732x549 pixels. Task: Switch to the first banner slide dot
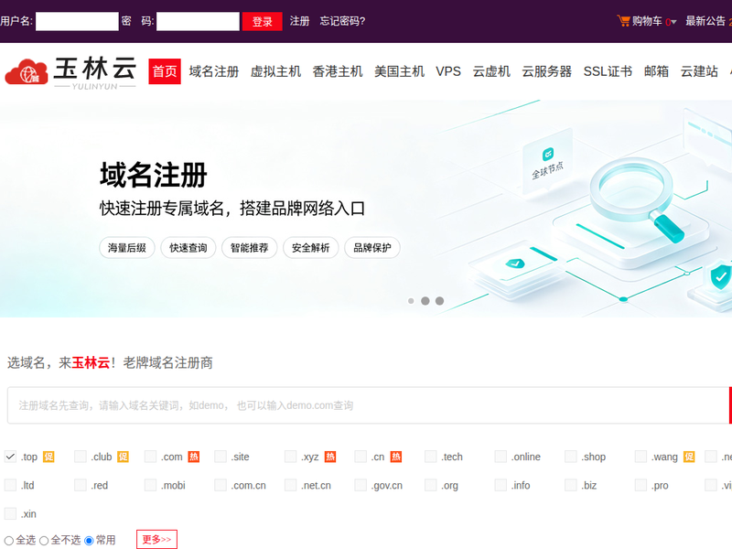tap(411, 301)
